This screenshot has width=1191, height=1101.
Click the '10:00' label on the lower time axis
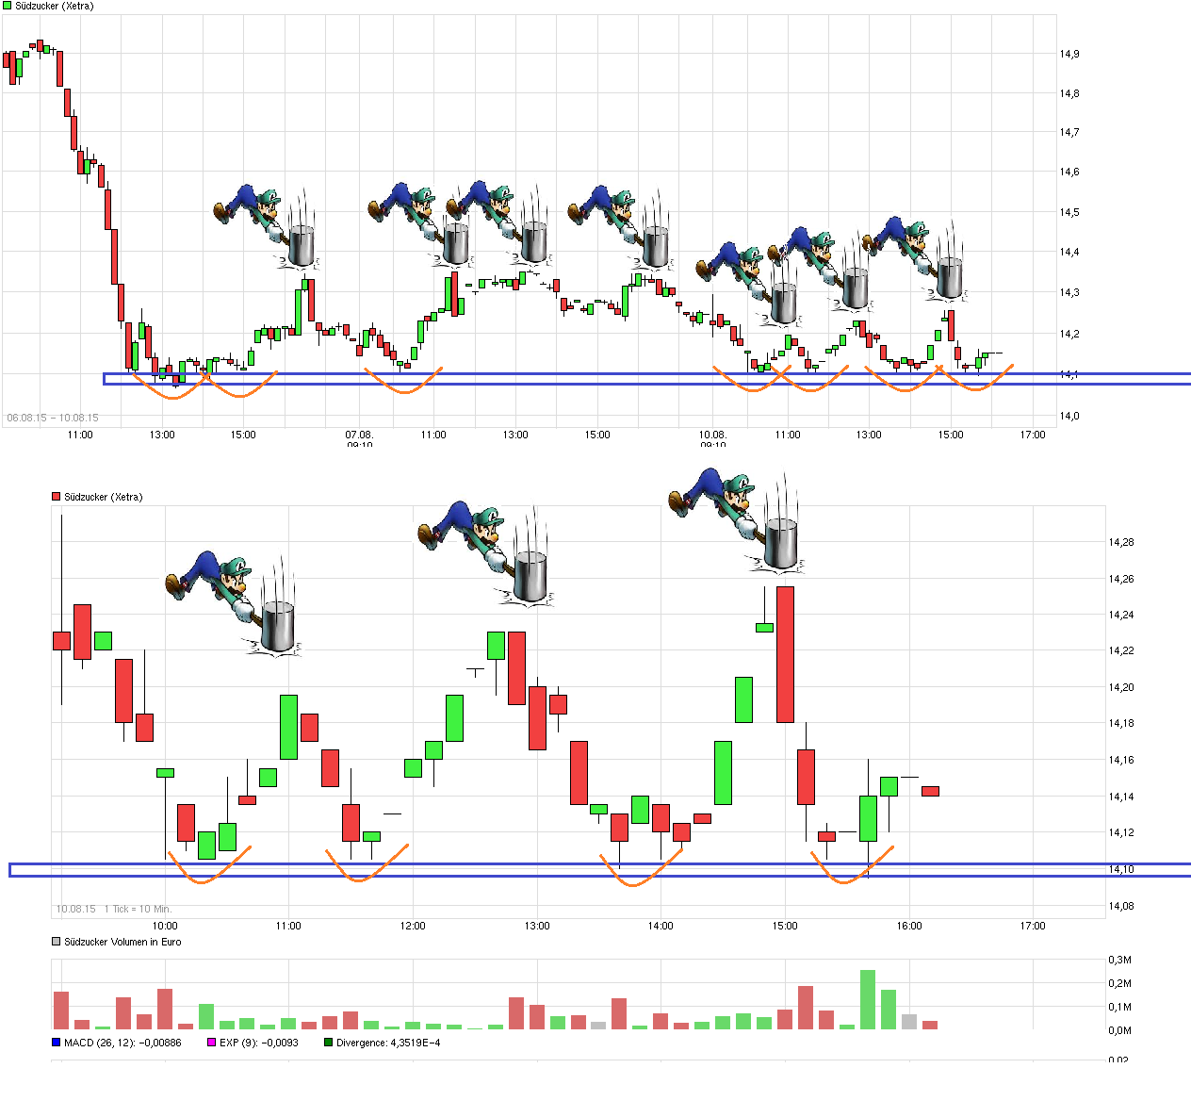[x=165, y=926]
